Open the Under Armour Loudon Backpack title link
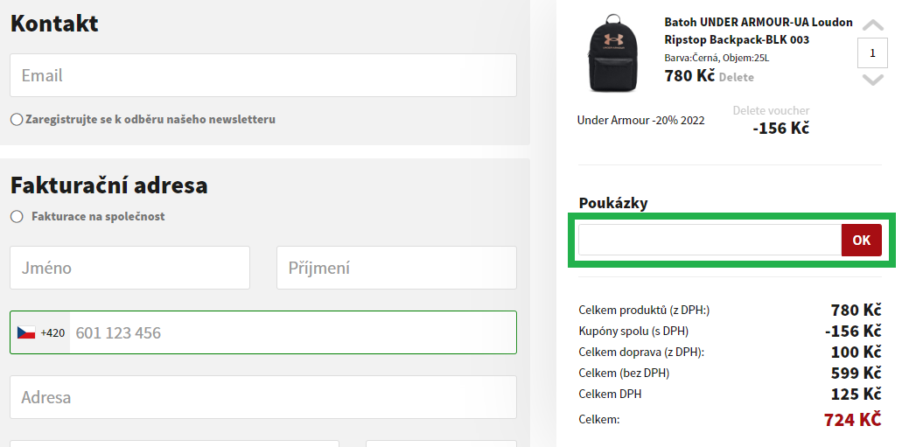Image resolution: width=902 pixels, height=447 pixels. (x=759, y=31)
